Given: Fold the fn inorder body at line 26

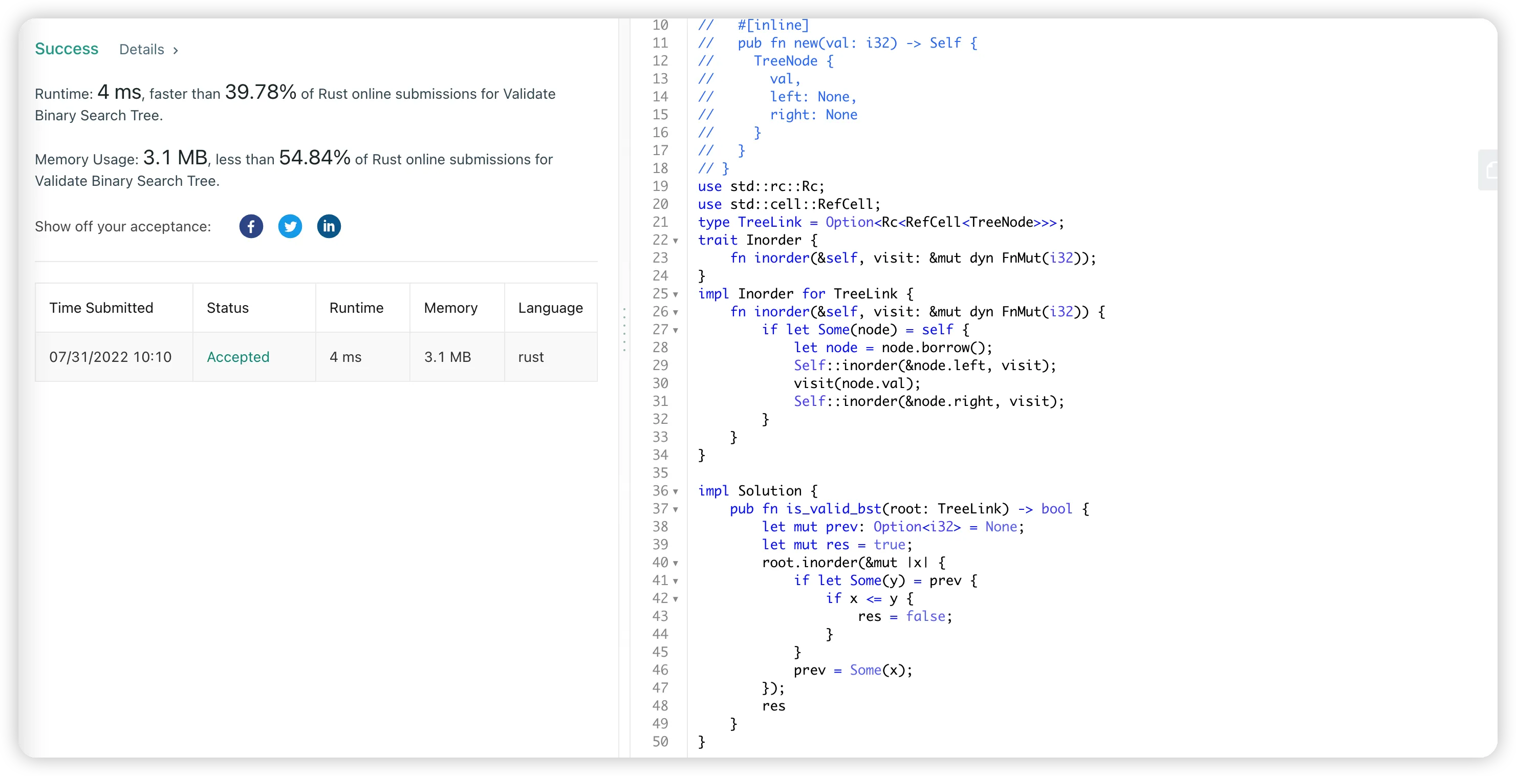Looking at the screenshot, I should (675, 312).
